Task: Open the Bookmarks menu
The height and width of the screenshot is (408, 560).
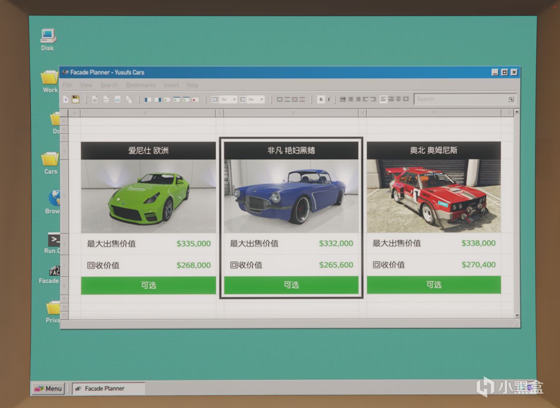Action: coord(141,85)
